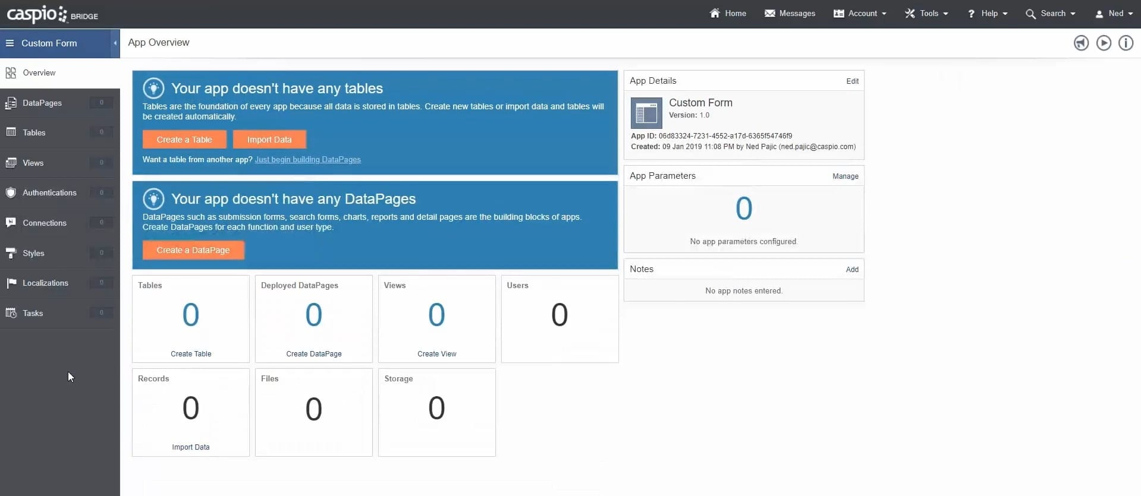The width and height of the screenshot is (1141, 496).
Task: Click the Import Data orange button
Action: [269, 140]
